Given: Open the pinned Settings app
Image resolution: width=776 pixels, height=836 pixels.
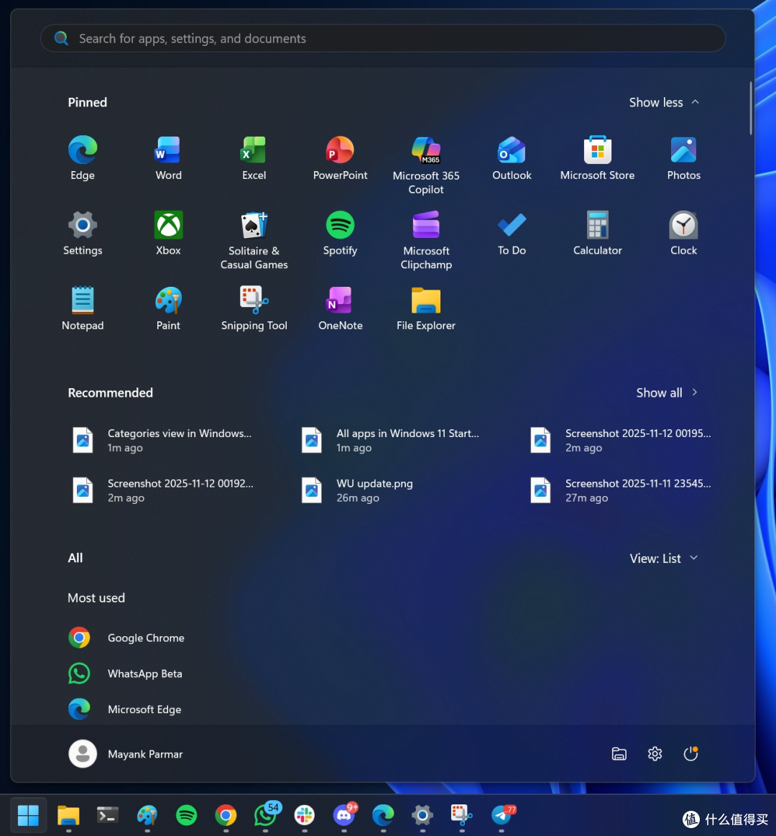Looking at the screenshot, I should (83, 234).
